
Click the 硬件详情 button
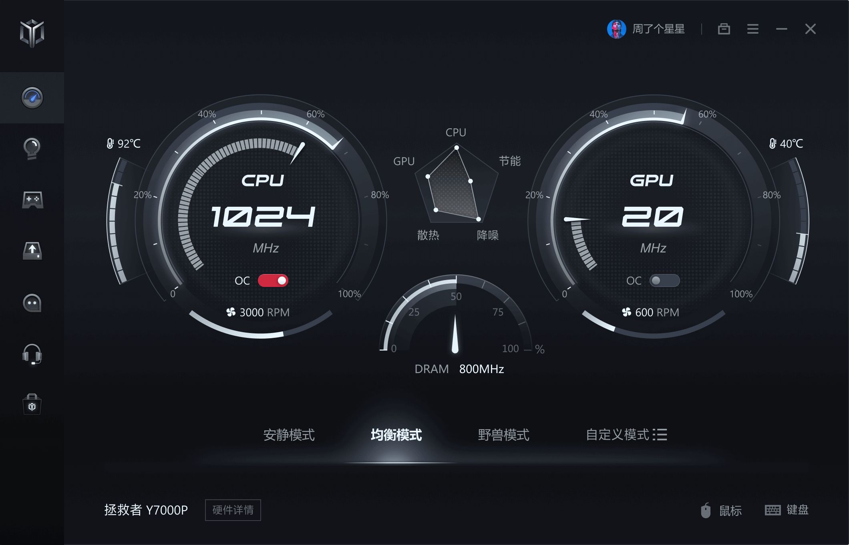coord(233,510)
